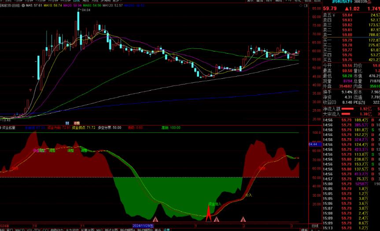This screenshot has height=231, width=380.
Task: Click the 日线 label below price axis
Action: point(315,226)
